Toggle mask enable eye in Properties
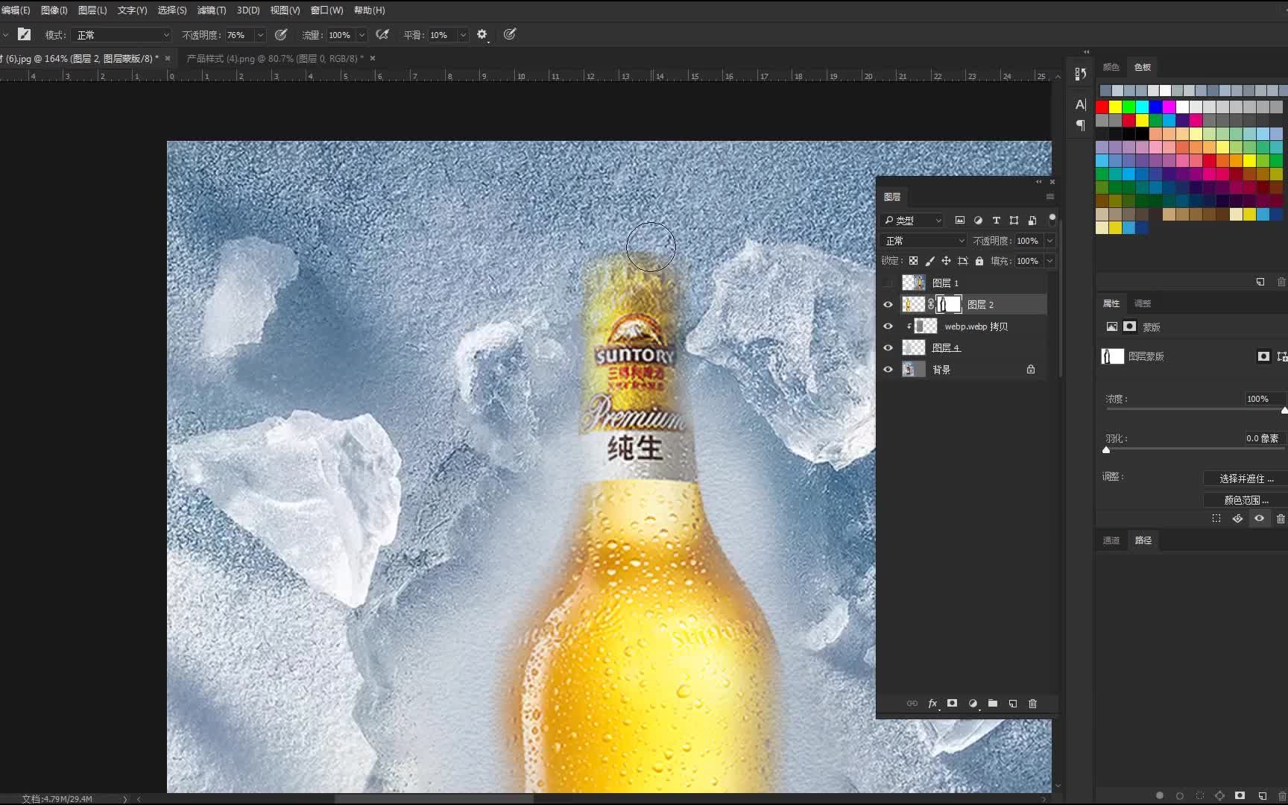The height and width of the screenshot is (805, 1288). click(1259, 519)
